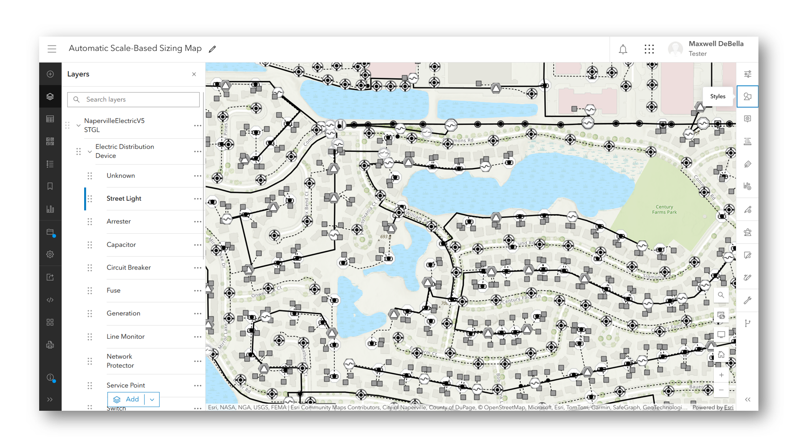Viewport: 798px width, 447px height.
Task: Open the app launcher grid
Action: point(649,49)
